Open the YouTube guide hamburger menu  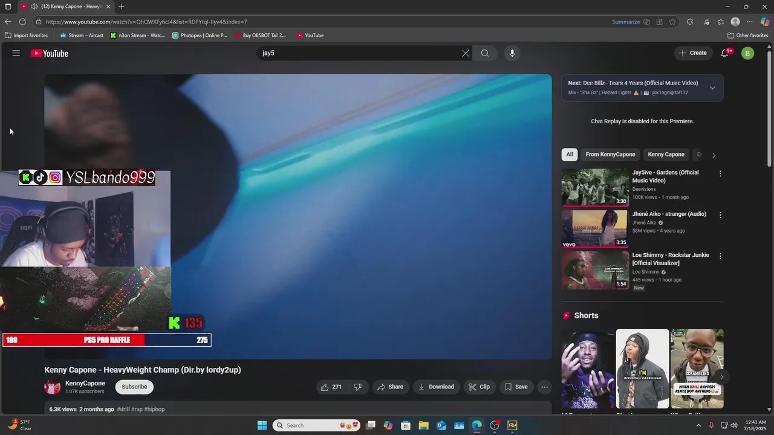pyautogui.click(x=16, y=53)
